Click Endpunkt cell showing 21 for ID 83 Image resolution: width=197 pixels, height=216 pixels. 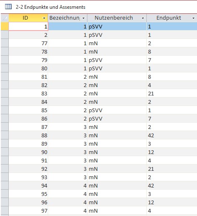pos(172,93)
